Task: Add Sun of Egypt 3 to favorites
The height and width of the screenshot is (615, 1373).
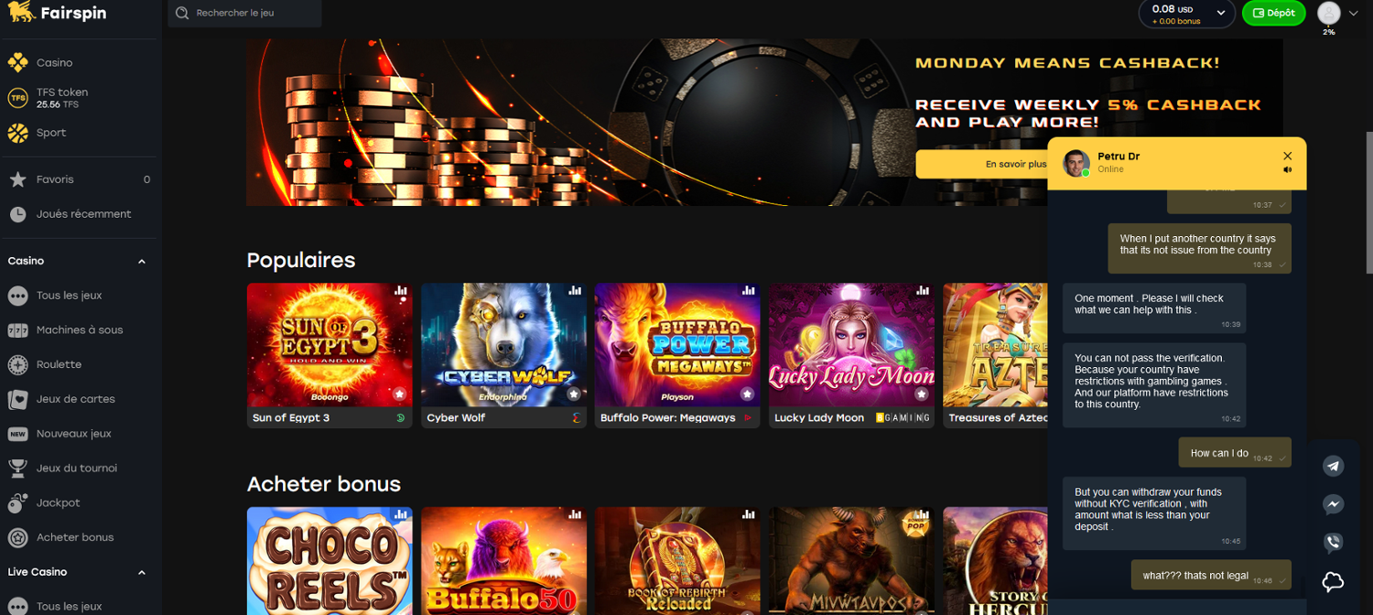Action: [x=399, y=394]
